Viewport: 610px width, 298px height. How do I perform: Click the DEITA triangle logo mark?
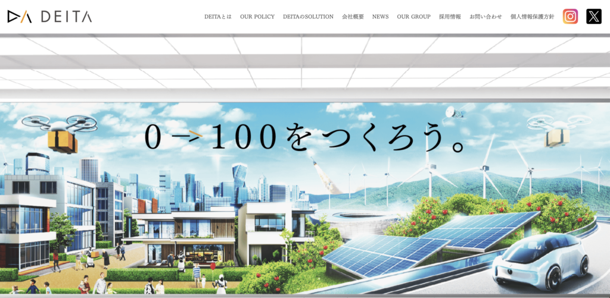[x=20, y=17]
